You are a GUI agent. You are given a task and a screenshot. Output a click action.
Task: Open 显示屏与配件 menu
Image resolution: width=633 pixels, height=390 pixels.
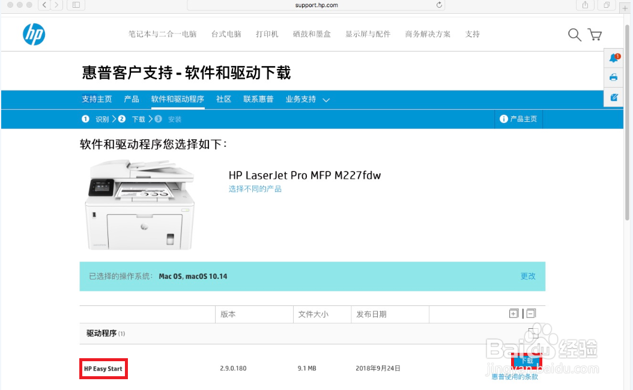[x=368, y=34]
